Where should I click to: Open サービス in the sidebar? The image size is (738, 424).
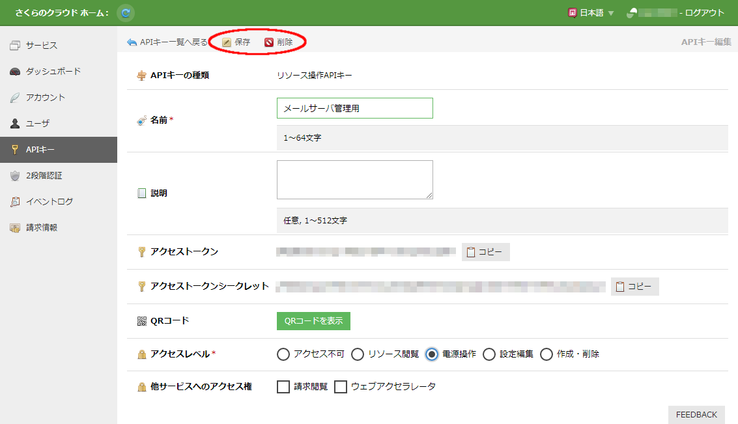(42, 46)
